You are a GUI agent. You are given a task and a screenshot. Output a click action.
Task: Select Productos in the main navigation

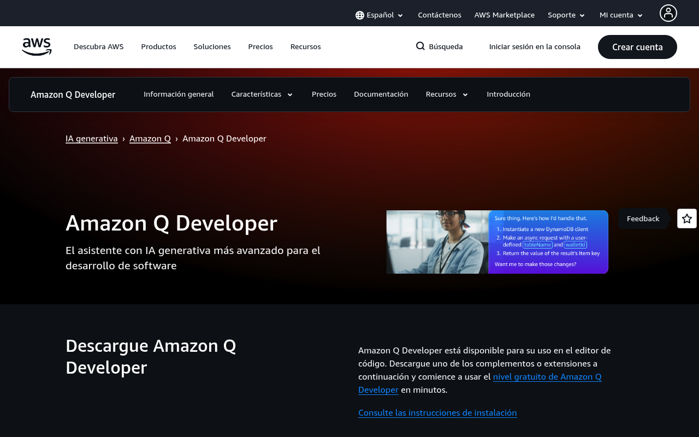point(158,46)
